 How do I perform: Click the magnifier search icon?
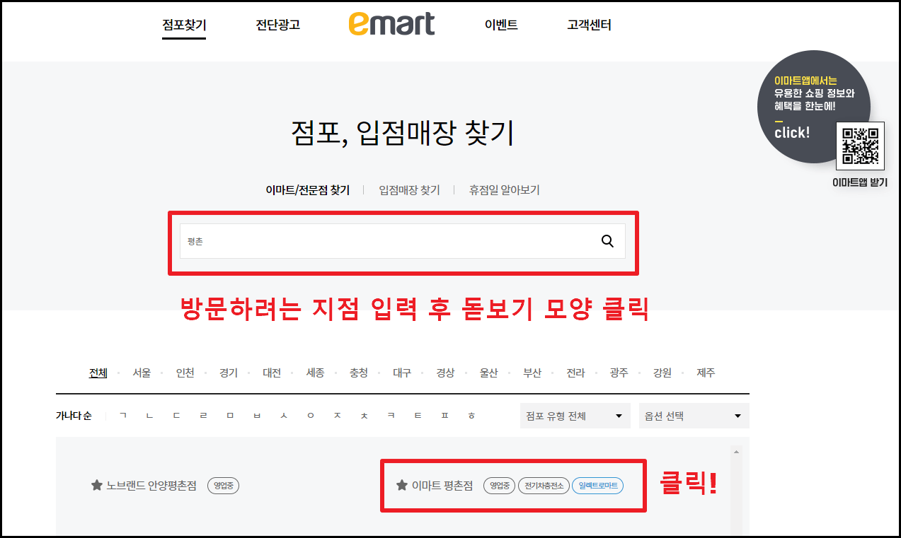pyautogui.click(x=607, y=241)
